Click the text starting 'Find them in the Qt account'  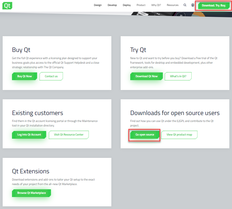[55, 123]
